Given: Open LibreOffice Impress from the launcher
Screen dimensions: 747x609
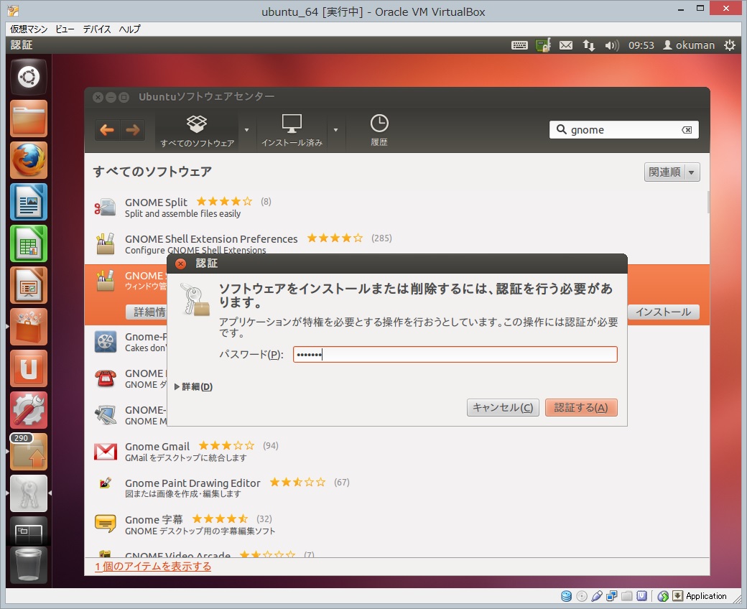Looking at the screenshot, I should coord(29,285).
